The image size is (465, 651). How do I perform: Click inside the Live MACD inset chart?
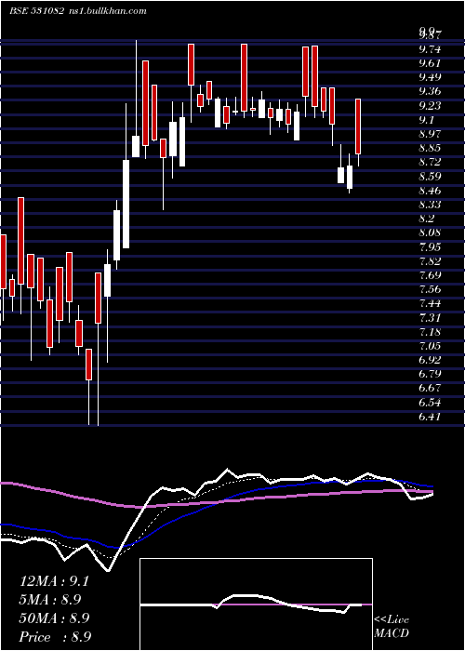tap(256, 604)
